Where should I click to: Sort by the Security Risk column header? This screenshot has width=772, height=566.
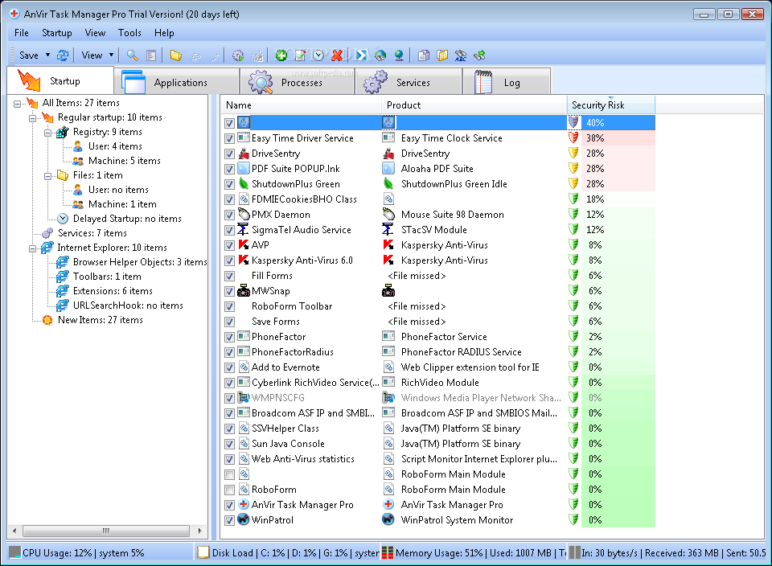pos(611,105)
